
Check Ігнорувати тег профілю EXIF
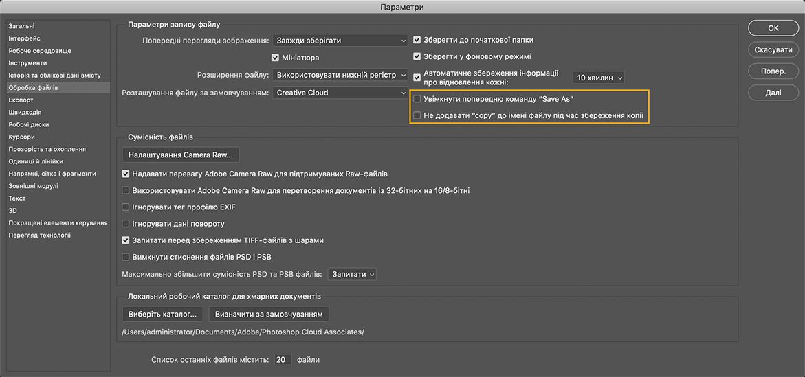(x=126, y=207)
